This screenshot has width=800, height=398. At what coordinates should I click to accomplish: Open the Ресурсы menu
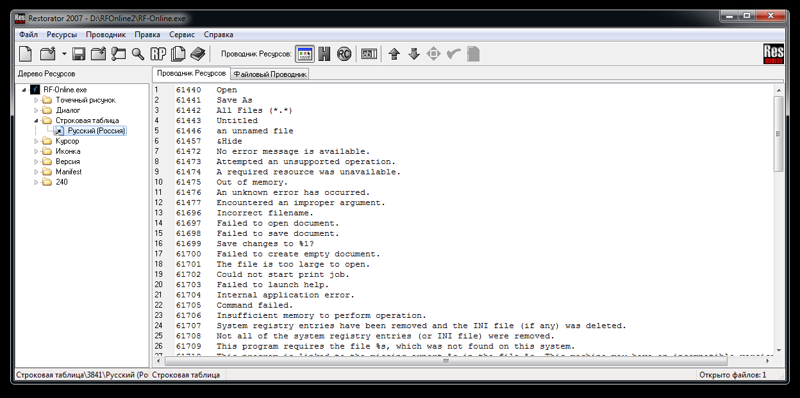62,35
